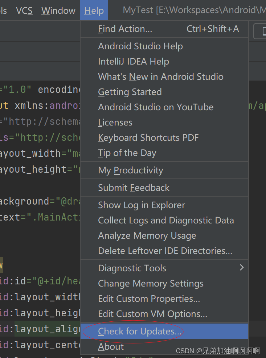Open the About dialog entry
Screen dimensions: 266x358
click(x=164, y=347)
